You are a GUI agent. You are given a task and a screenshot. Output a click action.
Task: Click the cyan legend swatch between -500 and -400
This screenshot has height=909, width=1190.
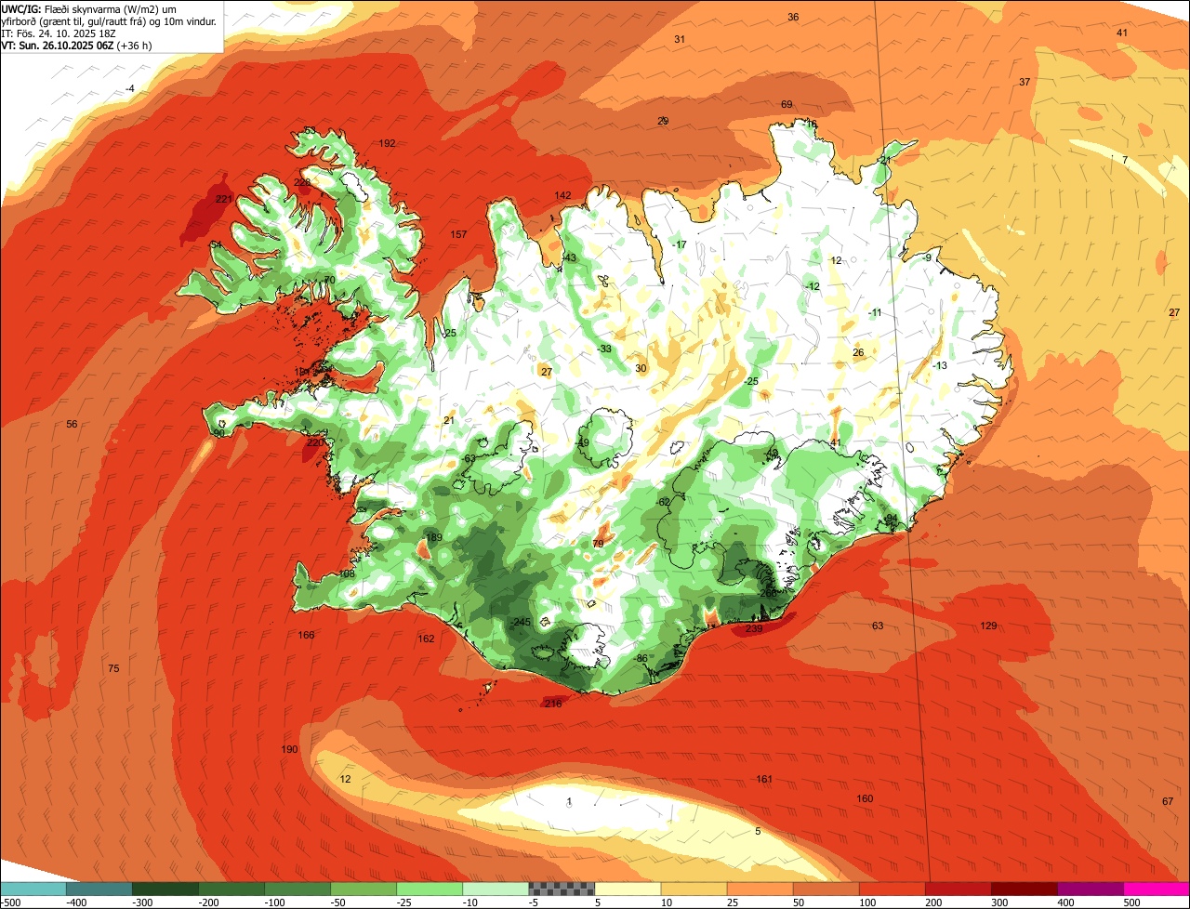click(33, 889)
